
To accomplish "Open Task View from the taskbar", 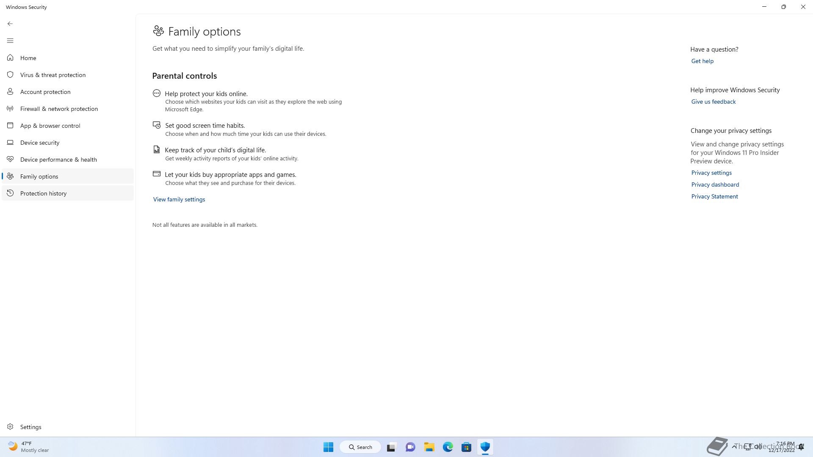I will click(x=391, y=447).
